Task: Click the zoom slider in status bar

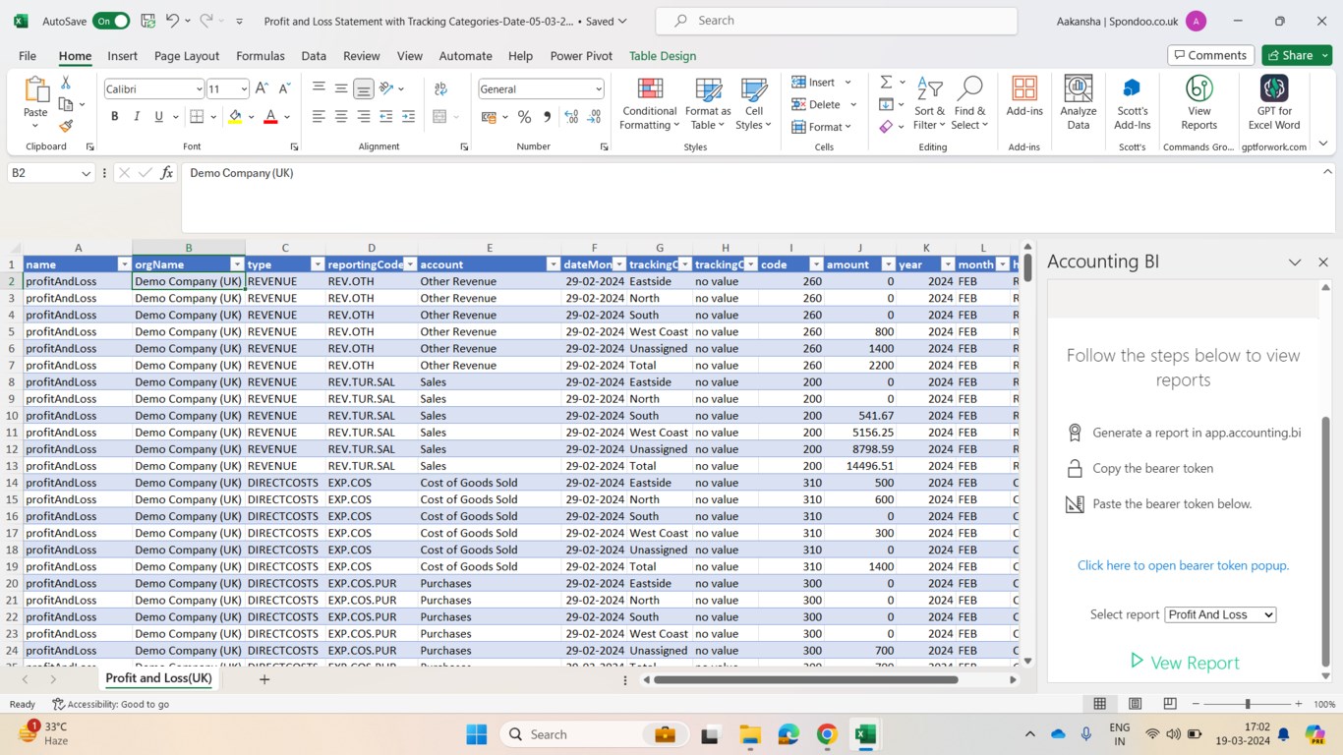Action: pos(1248,704)
